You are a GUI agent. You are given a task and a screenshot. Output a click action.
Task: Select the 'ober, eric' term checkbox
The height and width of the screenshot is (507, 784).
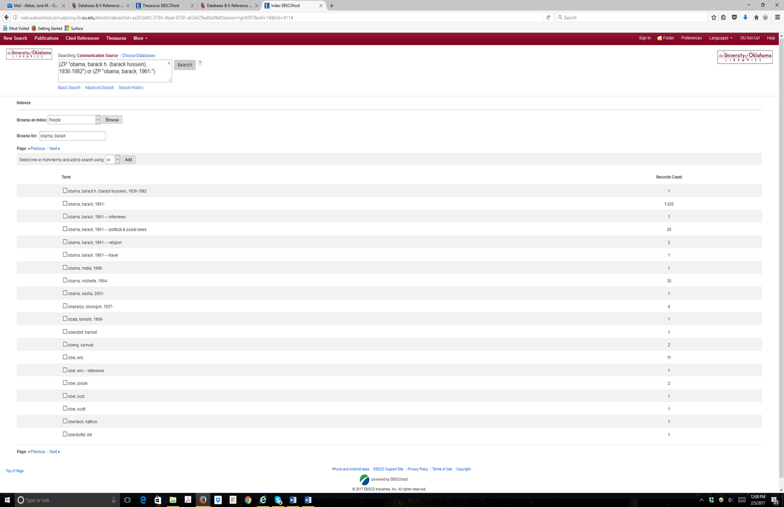65,358
